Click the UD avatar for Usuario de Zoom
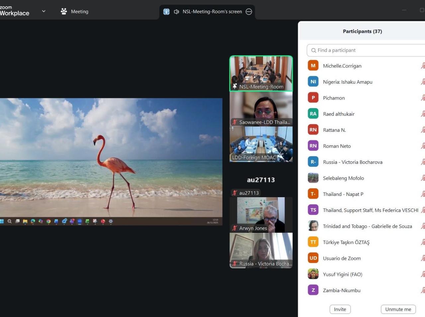The width and height of the screenshot is (425, 317). pos(313,258)
